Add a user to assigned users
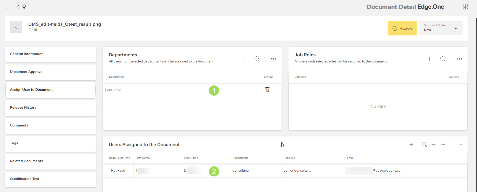The width and height of the screenshot is (477, 192). click(x=411, y=145)
